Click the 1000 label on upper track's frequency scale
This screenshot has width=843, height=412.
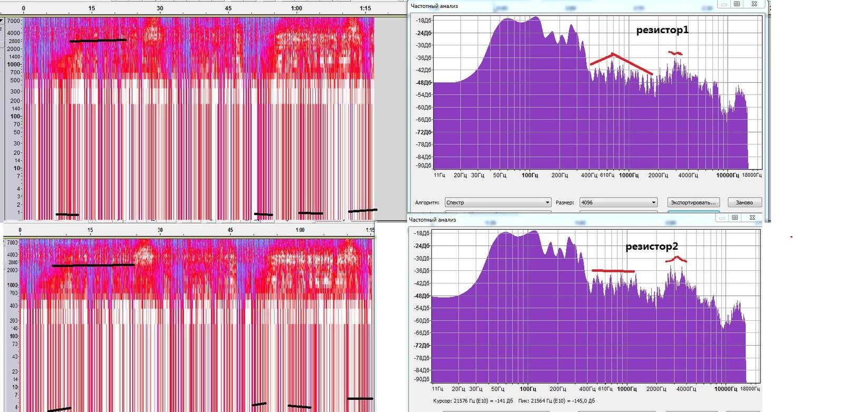point(14,64)
